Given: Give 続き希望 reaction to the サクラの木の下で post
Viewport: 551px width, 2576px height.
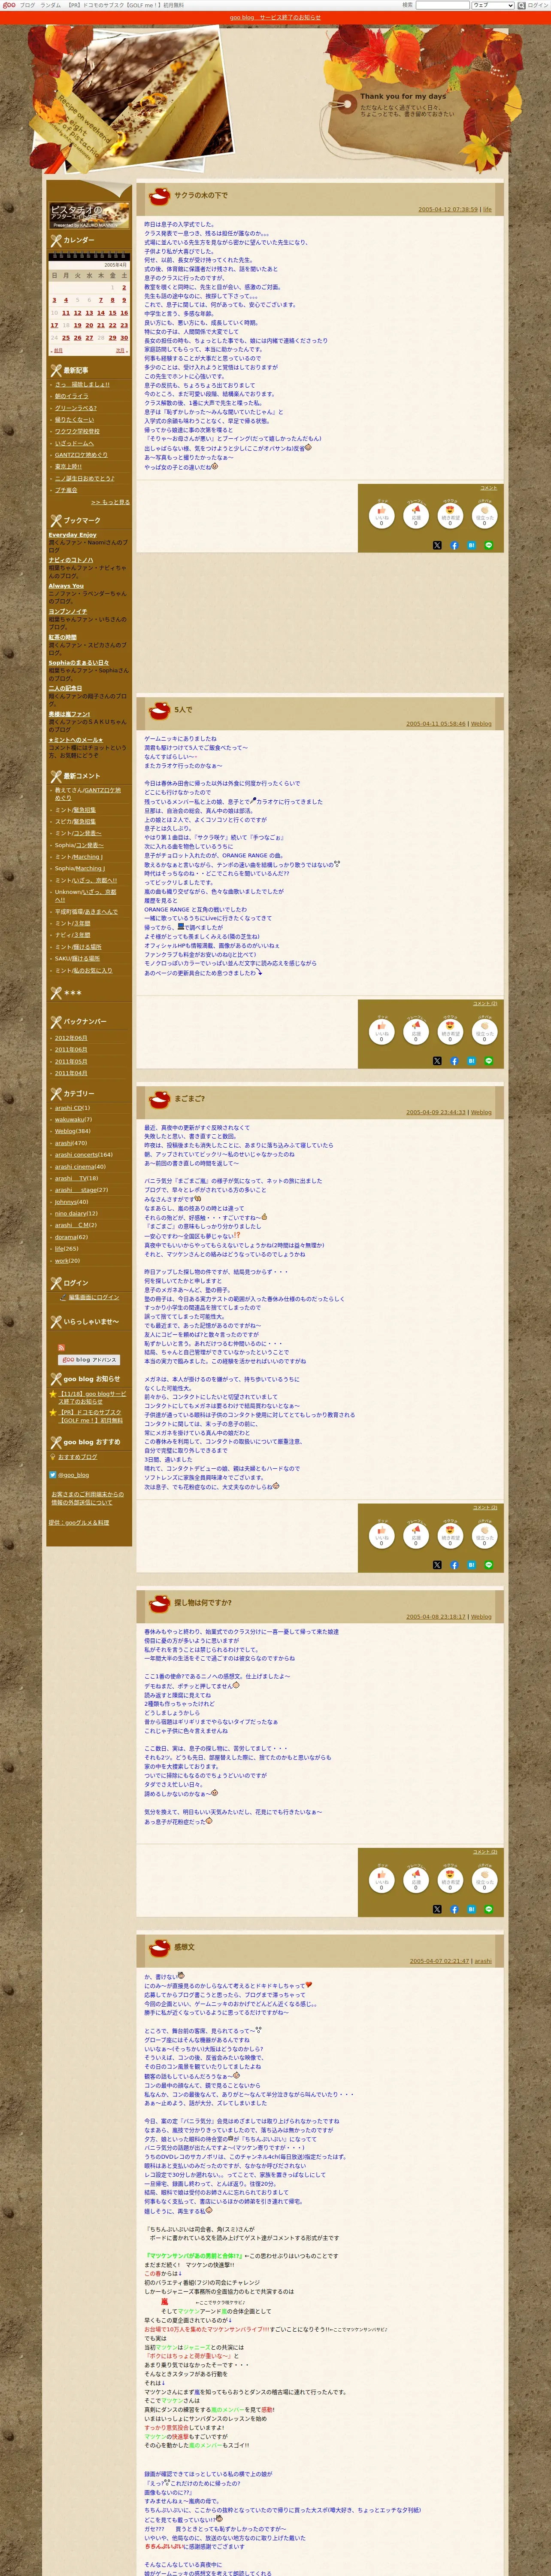Looking at the screenshot, I should tap(450, 515).
